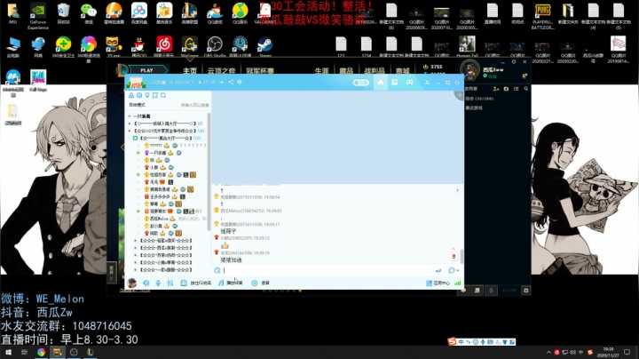Click the location pin icon in YY sidebar
Image resolution: width=639 pixels, height=359 pixels.
click(x=147, y=95)
